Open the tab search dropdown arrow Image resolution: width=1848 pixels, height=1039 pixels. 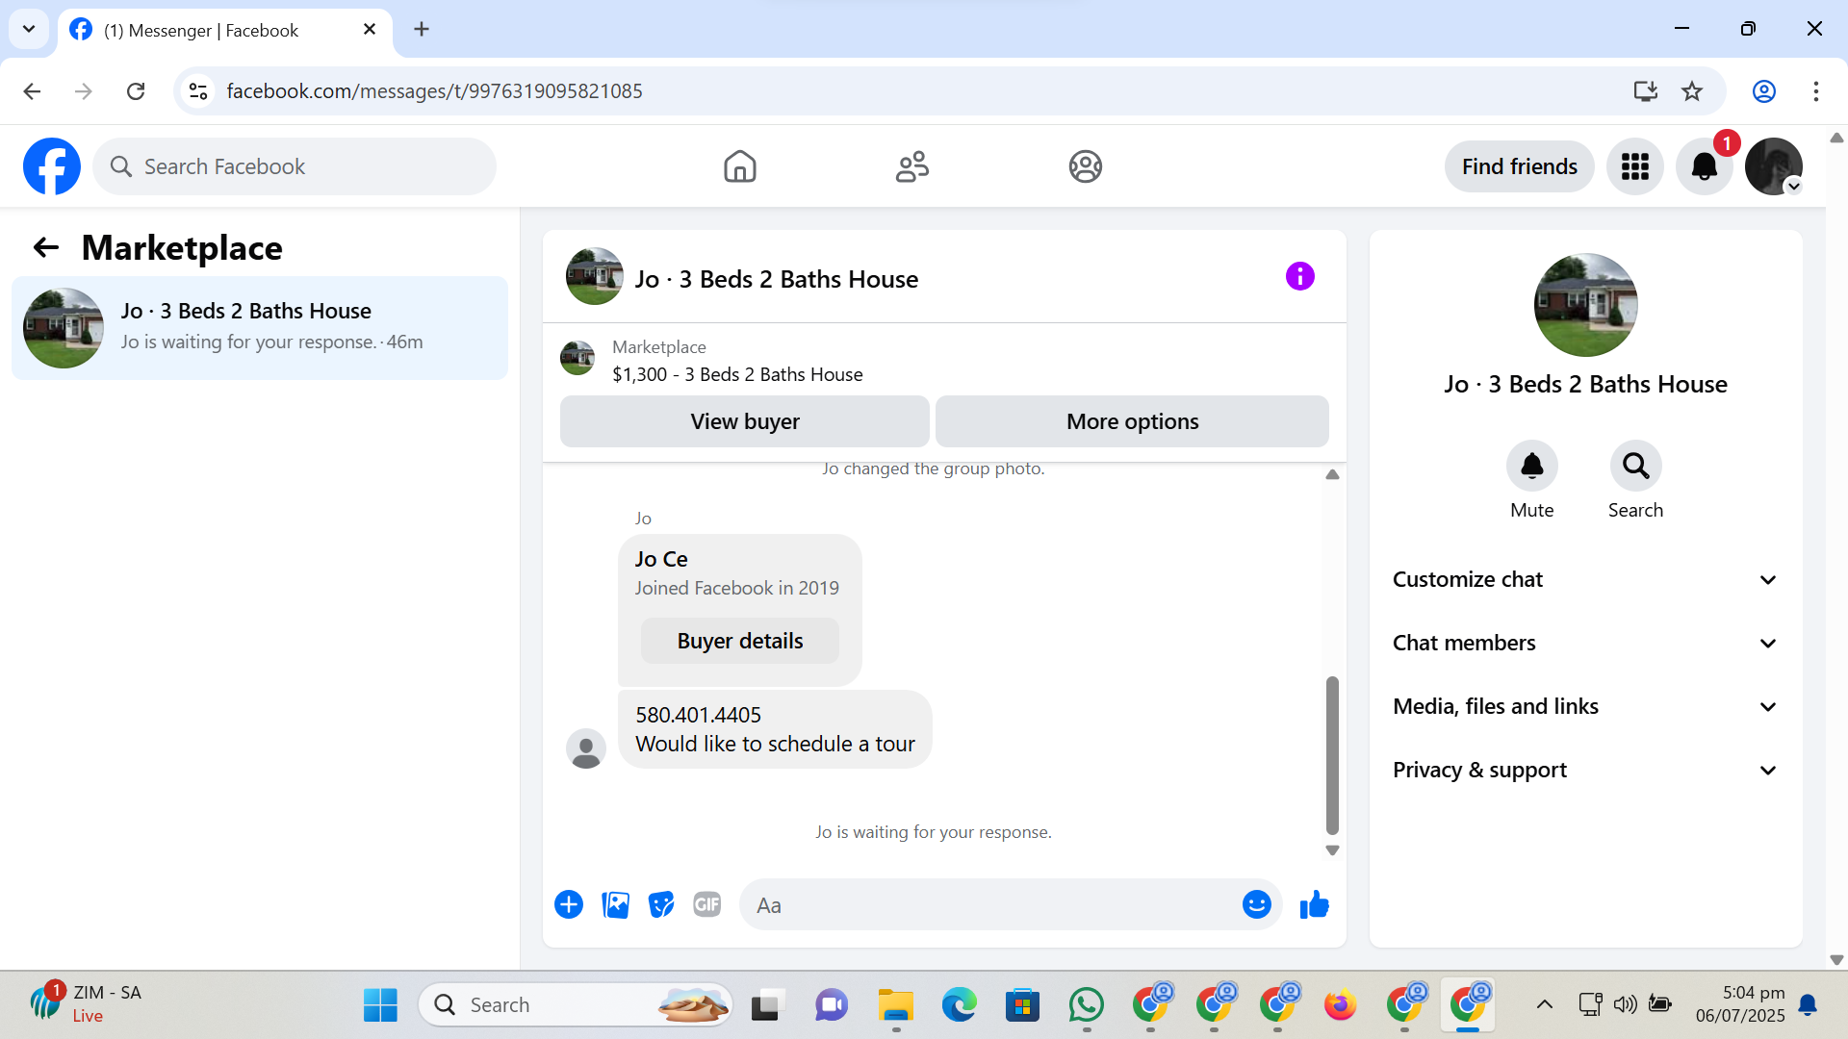tap(29, 29)
